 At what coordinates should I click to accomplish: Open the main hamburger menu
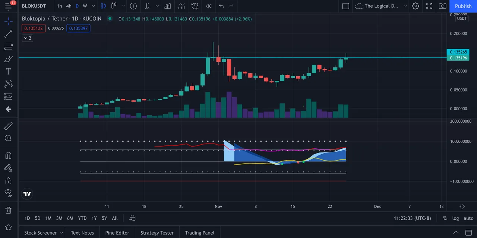click(8, 6)
